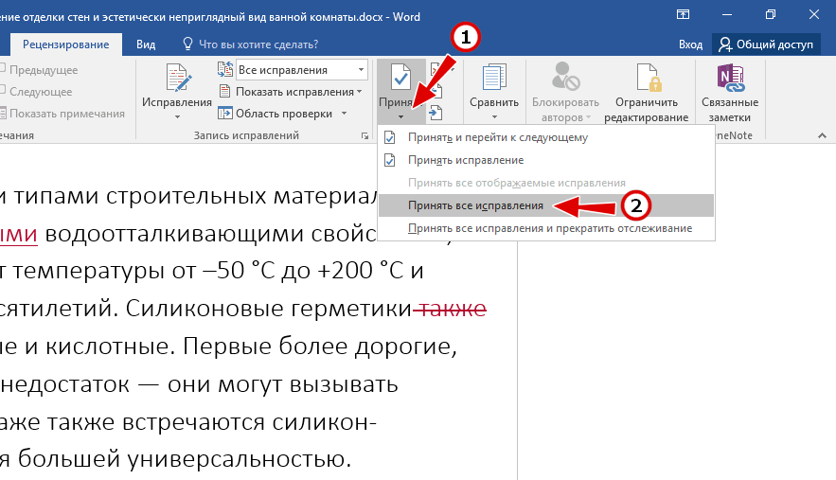Screen dimensions: 836x480
Task: Click the 'Что вы хотите сделать?' search field
Action: (258, 44)
